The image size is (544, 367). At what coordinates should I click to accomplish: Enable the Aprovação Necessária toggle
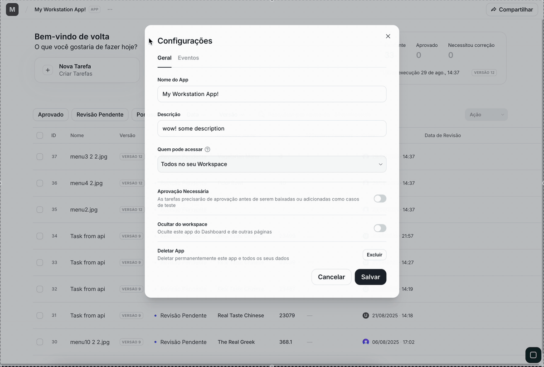click(379, 198)
